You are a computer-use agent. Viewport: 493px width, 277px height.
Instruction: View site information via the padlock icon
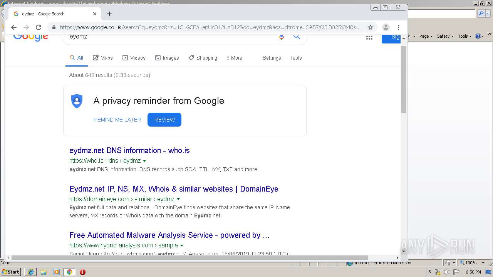(x=54, y=27)
